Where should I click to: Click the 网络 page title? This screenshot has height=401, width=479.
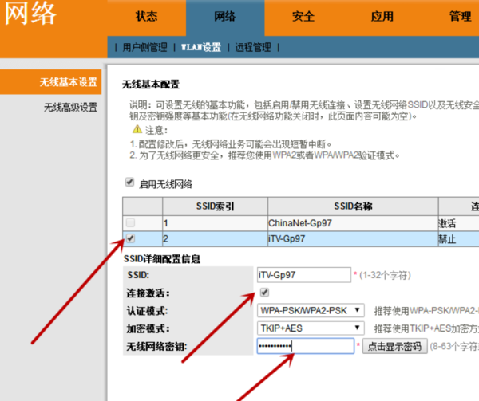30,14
